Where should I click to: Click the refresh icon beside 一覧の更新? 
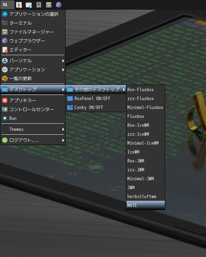[x=5, y=78]
